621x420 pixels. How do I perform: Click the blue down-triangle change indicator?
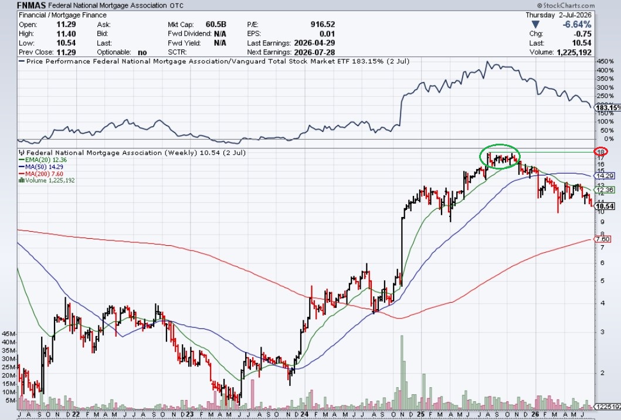click(535, 25)
